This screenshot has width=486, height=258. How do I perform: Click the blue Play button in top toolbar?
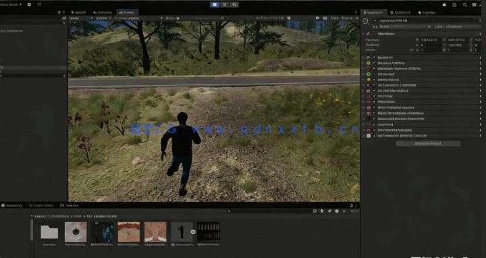pos(215,5)
